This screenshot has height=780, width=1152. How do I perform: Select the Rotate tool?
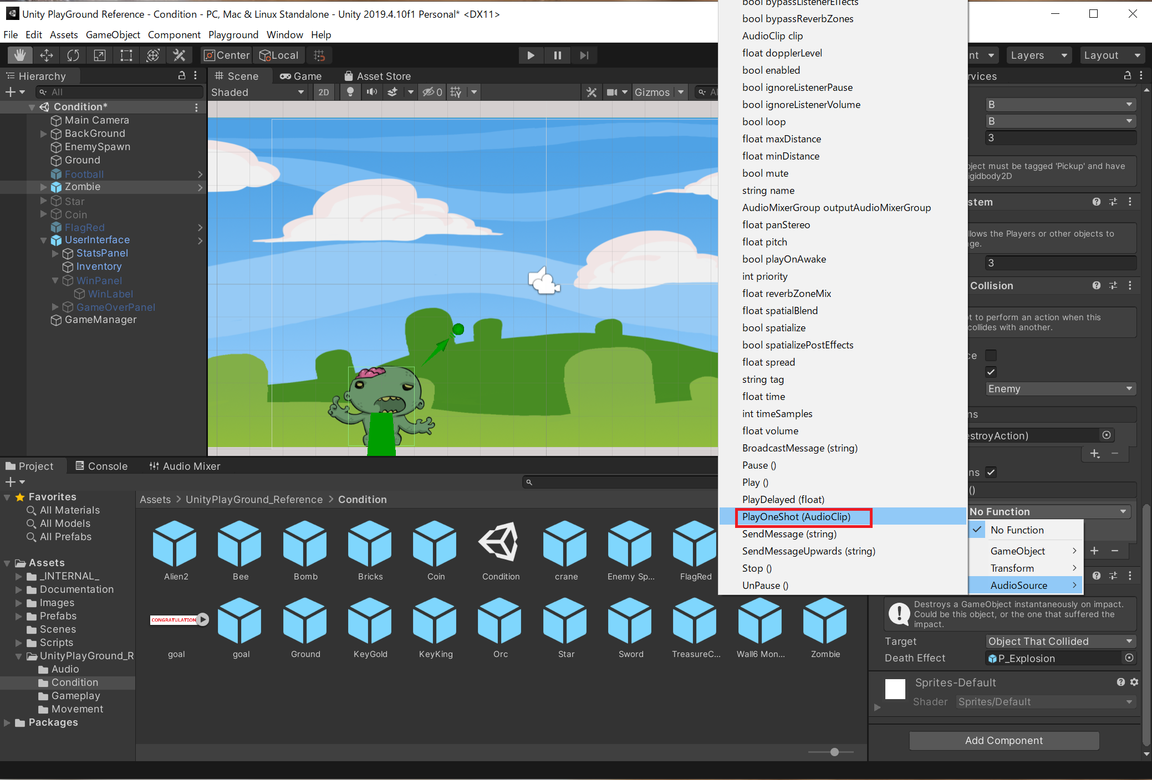73,55
